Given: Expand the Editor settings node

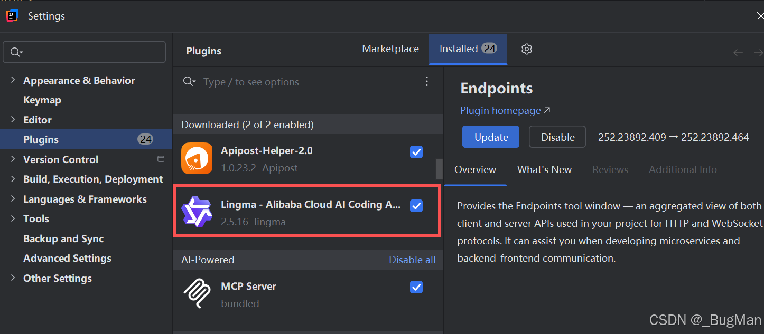Looking at the screenshot, I should point(13,120).
